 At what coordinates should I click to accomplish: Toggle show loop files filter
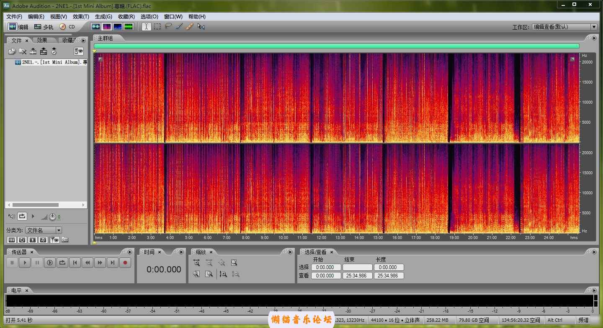(22, 240)
